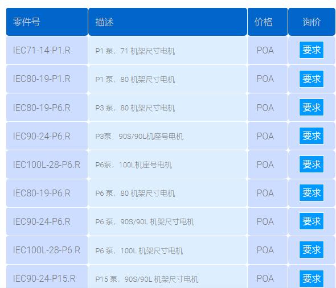Request quote for P3泵 90S/90L机座号电机
336x288 pixels.
click(x=312, y=136)
